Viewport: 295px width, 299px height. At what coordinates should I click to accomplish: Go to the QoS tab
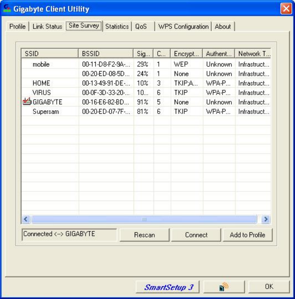click(x=141, y=26)
